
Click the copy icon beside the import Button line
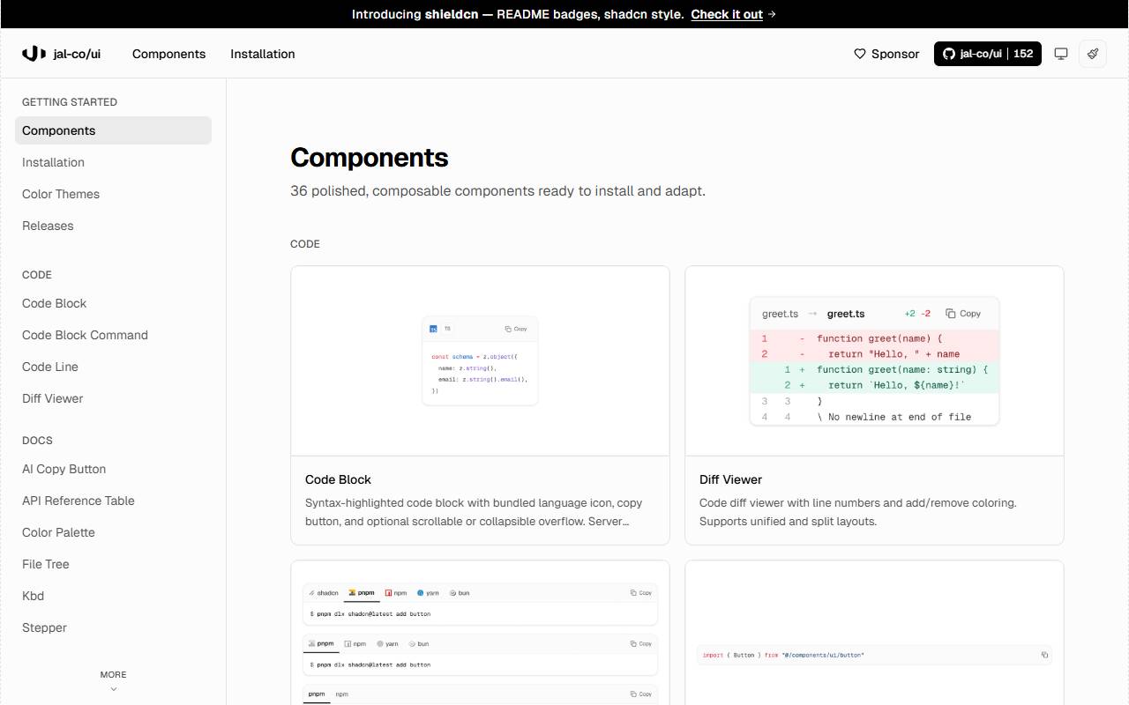1045,655
